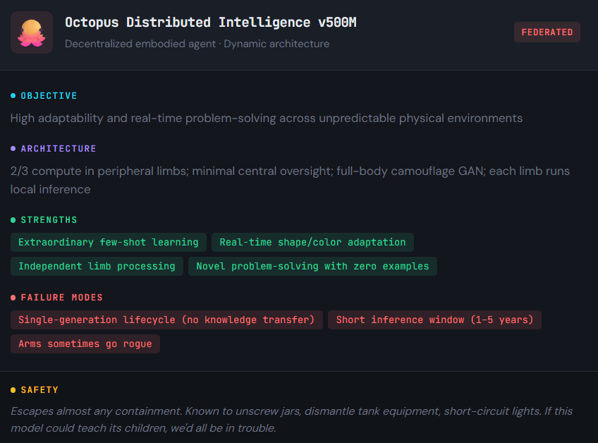Click the Short inference window tag
The width and height of the screenshot is (598, 443).
pos(434,320)
